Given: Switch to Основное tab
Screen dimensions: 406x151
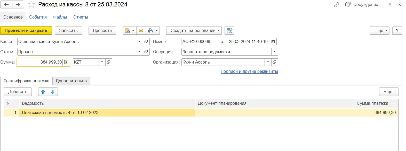Looking at the screenshot, I should 13,17.
